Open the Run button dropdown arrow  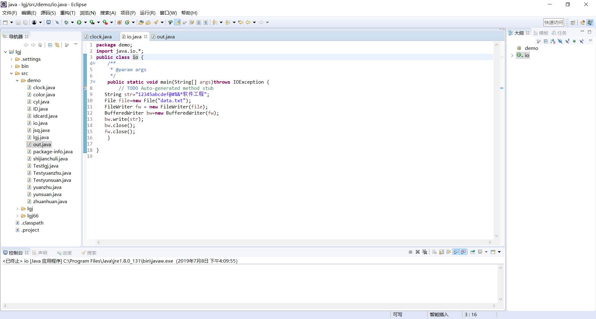pyautogui.click(x=85, y=22)
